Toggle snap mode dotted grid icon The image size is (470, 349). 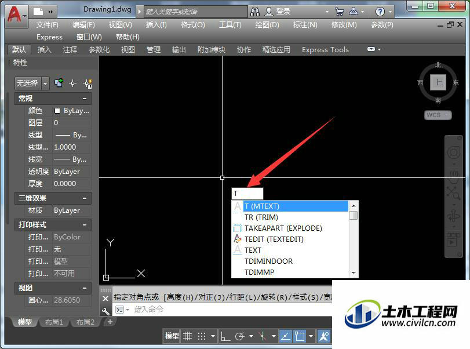tap(202, 336)
